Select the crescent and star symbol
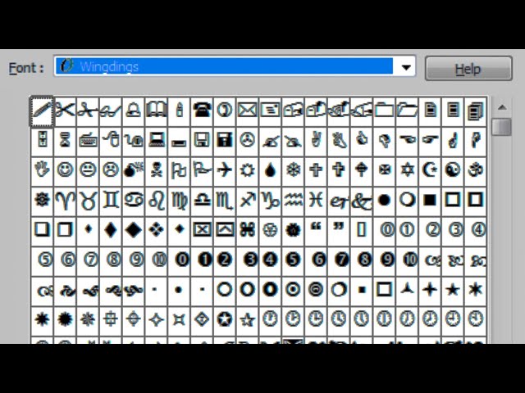Viewport: 525px width, 393px height. tap(430, 169)
